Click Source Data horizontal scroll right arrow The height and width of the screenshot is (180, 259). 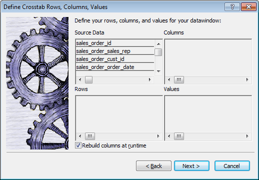pyautogui.click(x=150, y=79)
